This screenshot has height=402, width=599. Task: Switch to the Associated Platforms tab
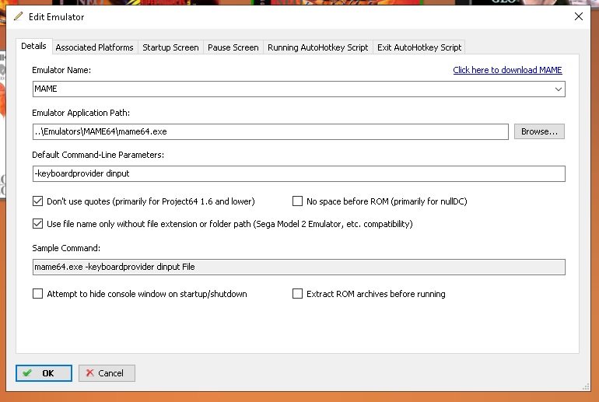coord(94,47)
